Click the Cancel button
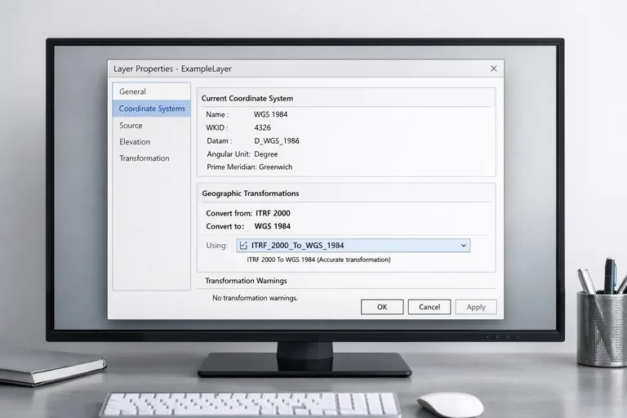Screen dimensions: 627x418 click(429, 307)
